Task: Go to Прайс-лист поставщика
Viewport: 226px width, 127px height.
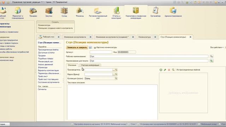Action: point(48,79)
